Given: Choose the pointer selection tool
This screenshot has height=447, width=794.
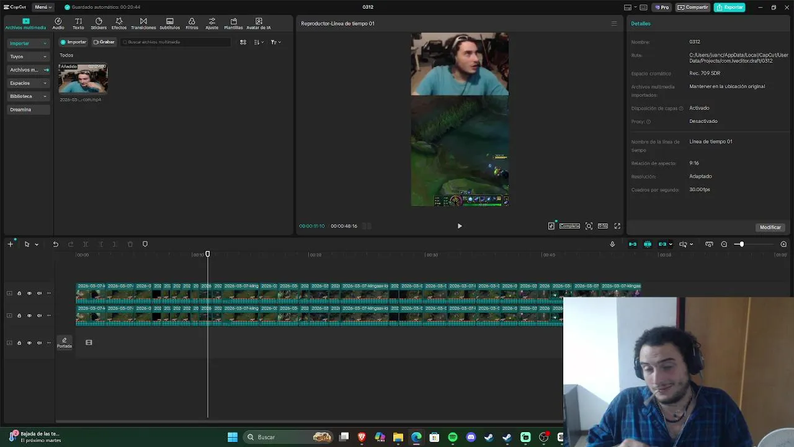Looking at the screenshot, I should pyautogui.click(x=27, y=244).
